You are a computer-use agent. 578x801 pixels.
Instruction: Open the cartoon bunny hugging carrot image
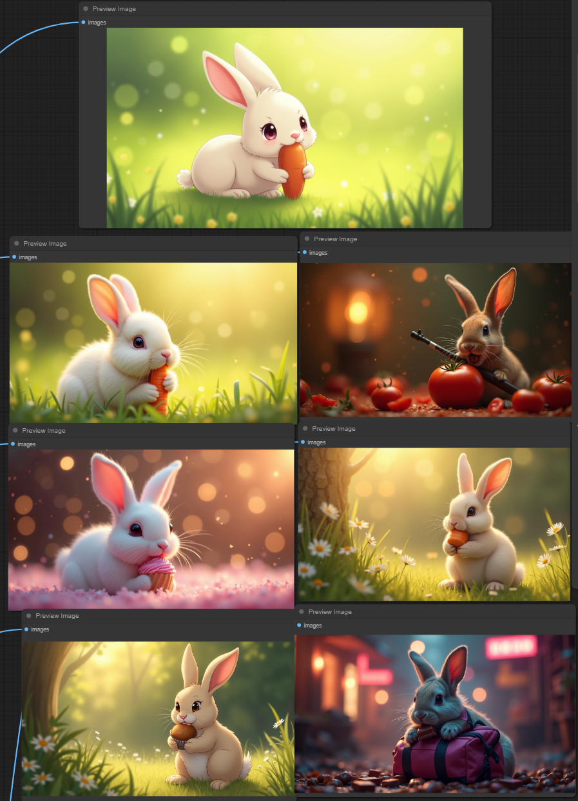tap(285, 128)
